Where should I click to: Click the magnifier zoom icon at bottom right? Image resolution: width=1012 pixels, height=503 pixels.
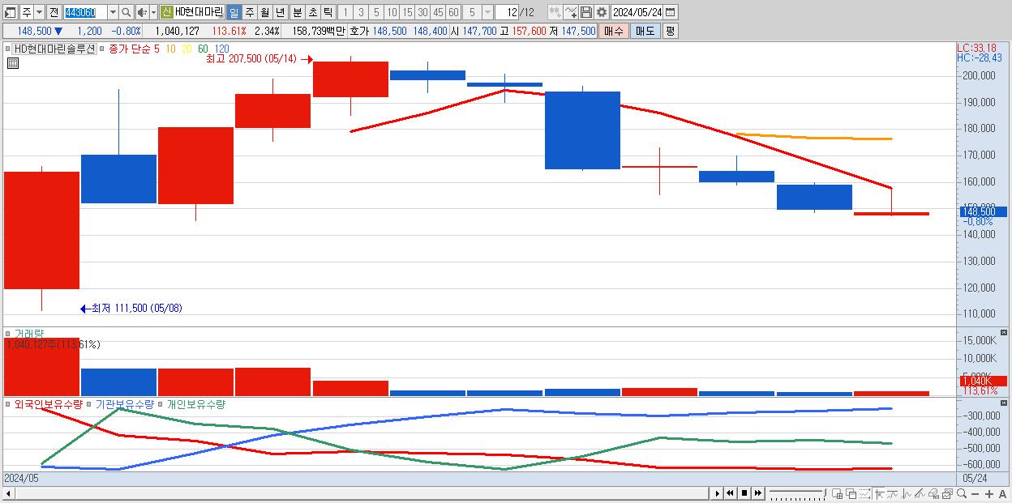(961, 493)
